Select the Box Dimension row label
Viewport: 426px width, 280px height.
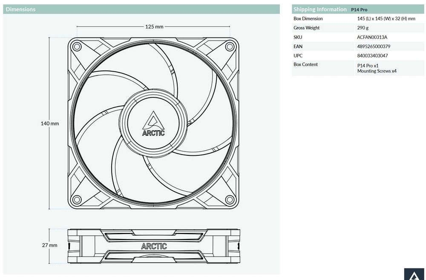click(308, 18)
